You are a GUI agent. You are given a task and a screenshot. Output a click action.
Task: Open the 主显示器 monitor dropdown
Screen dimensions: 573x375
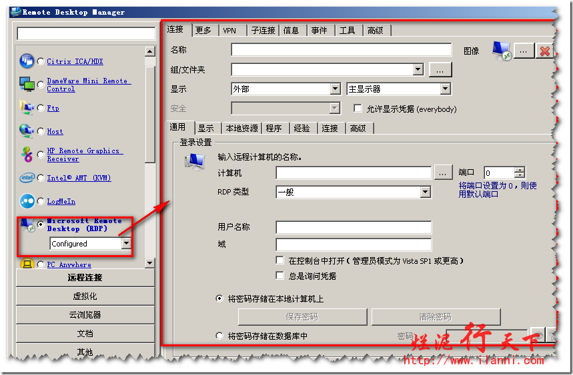[x=445, y=89]
